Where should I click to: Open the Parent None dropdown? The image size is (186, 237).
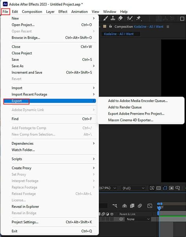tap(137, 219)
